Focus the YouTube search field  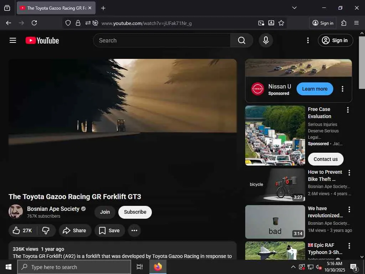pyautogui.click(x=162, y=41)
